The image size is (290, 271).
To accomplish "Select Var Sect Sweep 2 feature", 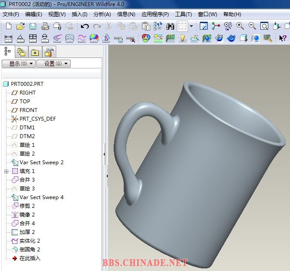I will (x=41, y=163).
